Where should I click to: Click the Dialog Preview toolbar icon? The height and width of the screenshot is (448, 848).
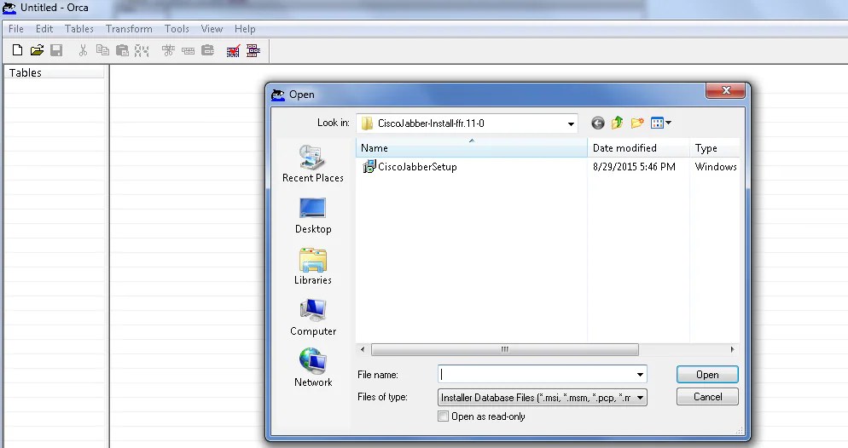pos(253,50)
